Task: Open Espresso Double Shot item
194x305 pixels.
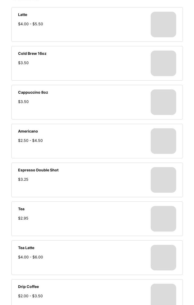Action: [x=38, y=170]
